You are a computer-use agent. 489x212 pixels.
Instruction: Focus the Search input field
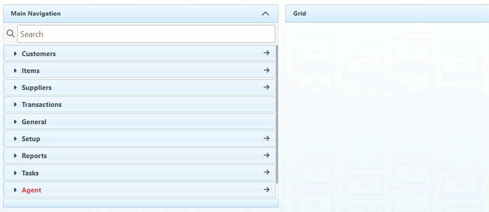(146, 34)
